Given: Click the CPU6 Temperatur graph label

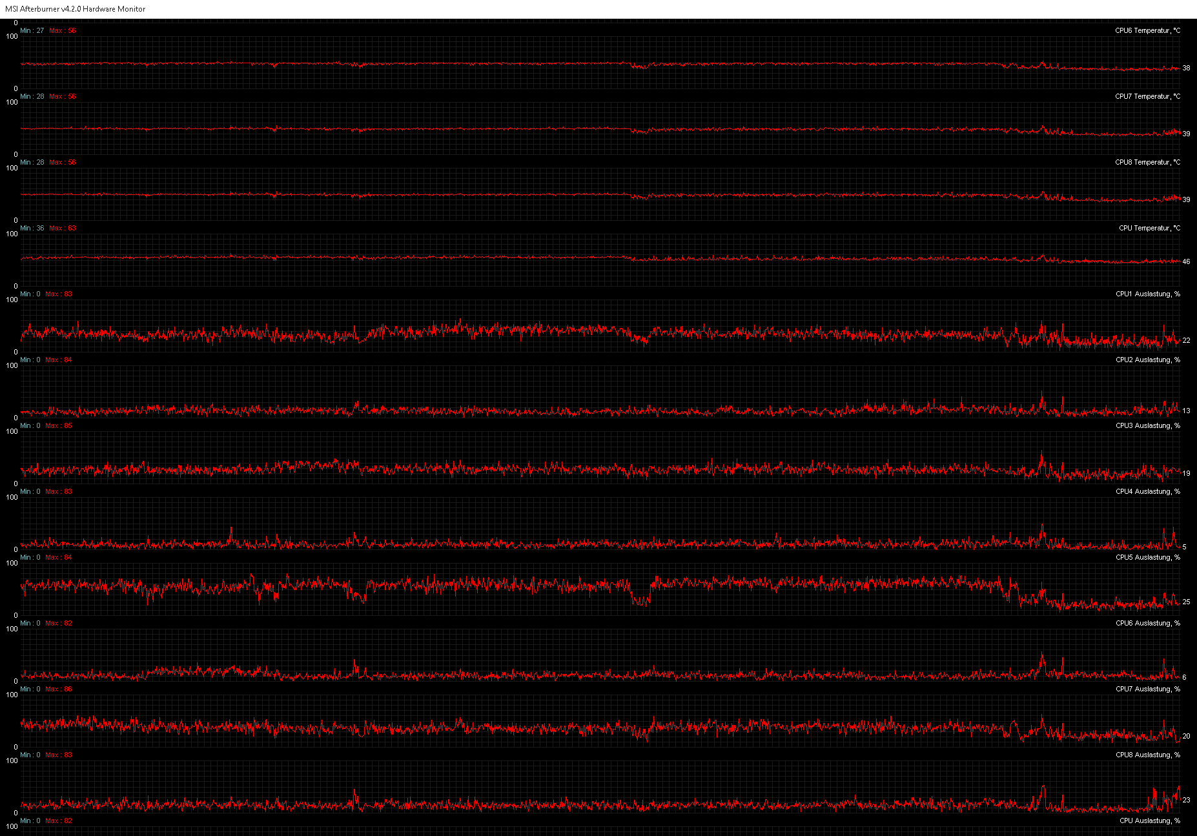Looking at the screenshot, I should point(1147,30).
